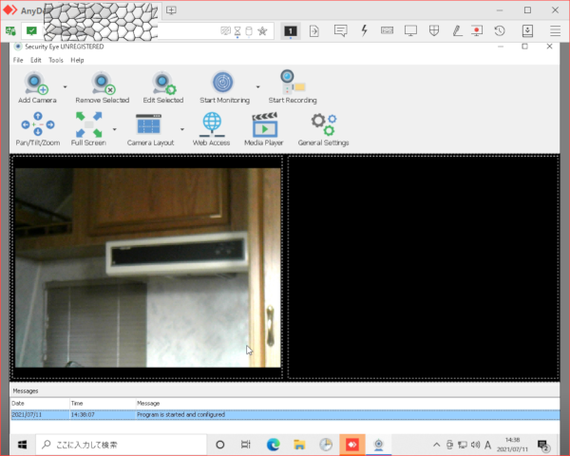Click Remove Selected camera icon
Image resolution: width=570 pixels, height=456 pixels.
(102, 84)
